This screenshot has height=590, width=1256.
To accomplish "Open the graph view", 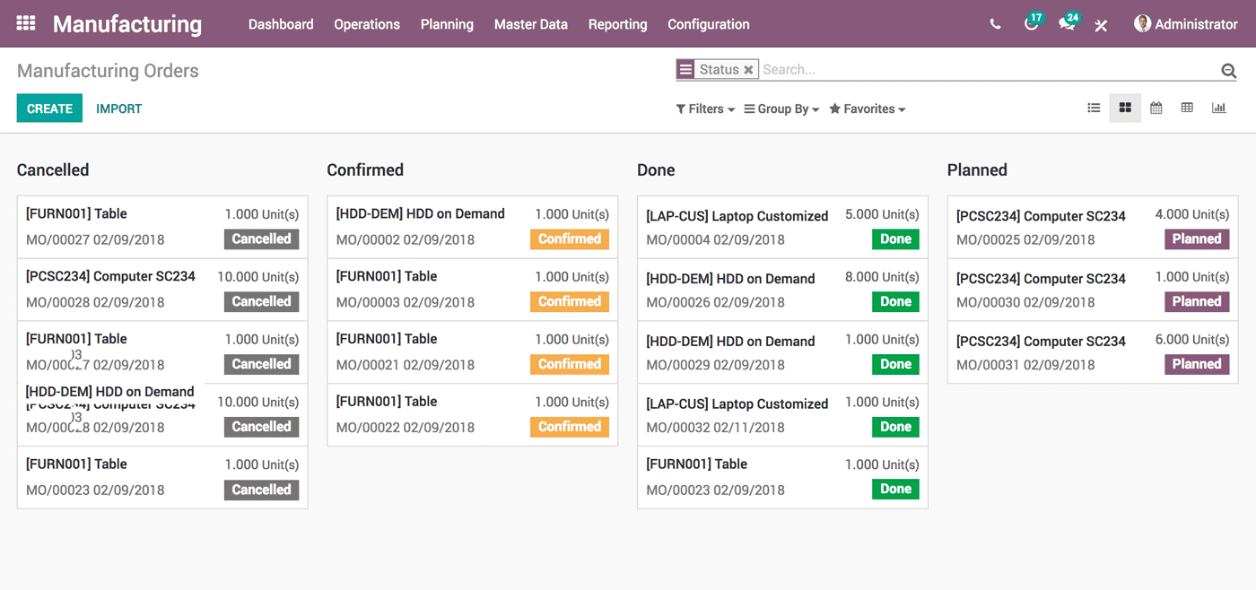I will coord(1218,107).
